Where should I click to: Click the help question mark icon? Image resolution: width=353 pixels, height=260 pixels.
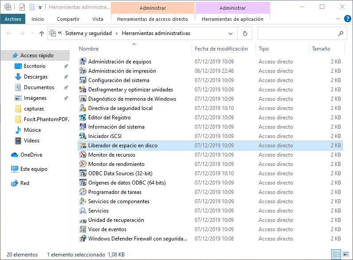pos(347,19)
